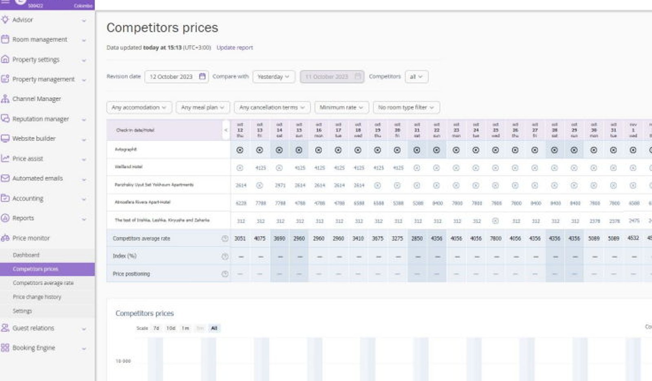Viewport: 652px width, 381px height.
Task: Click the Atmosfera Rivera Apart-Hotel row name
Action: pos(143,202)
